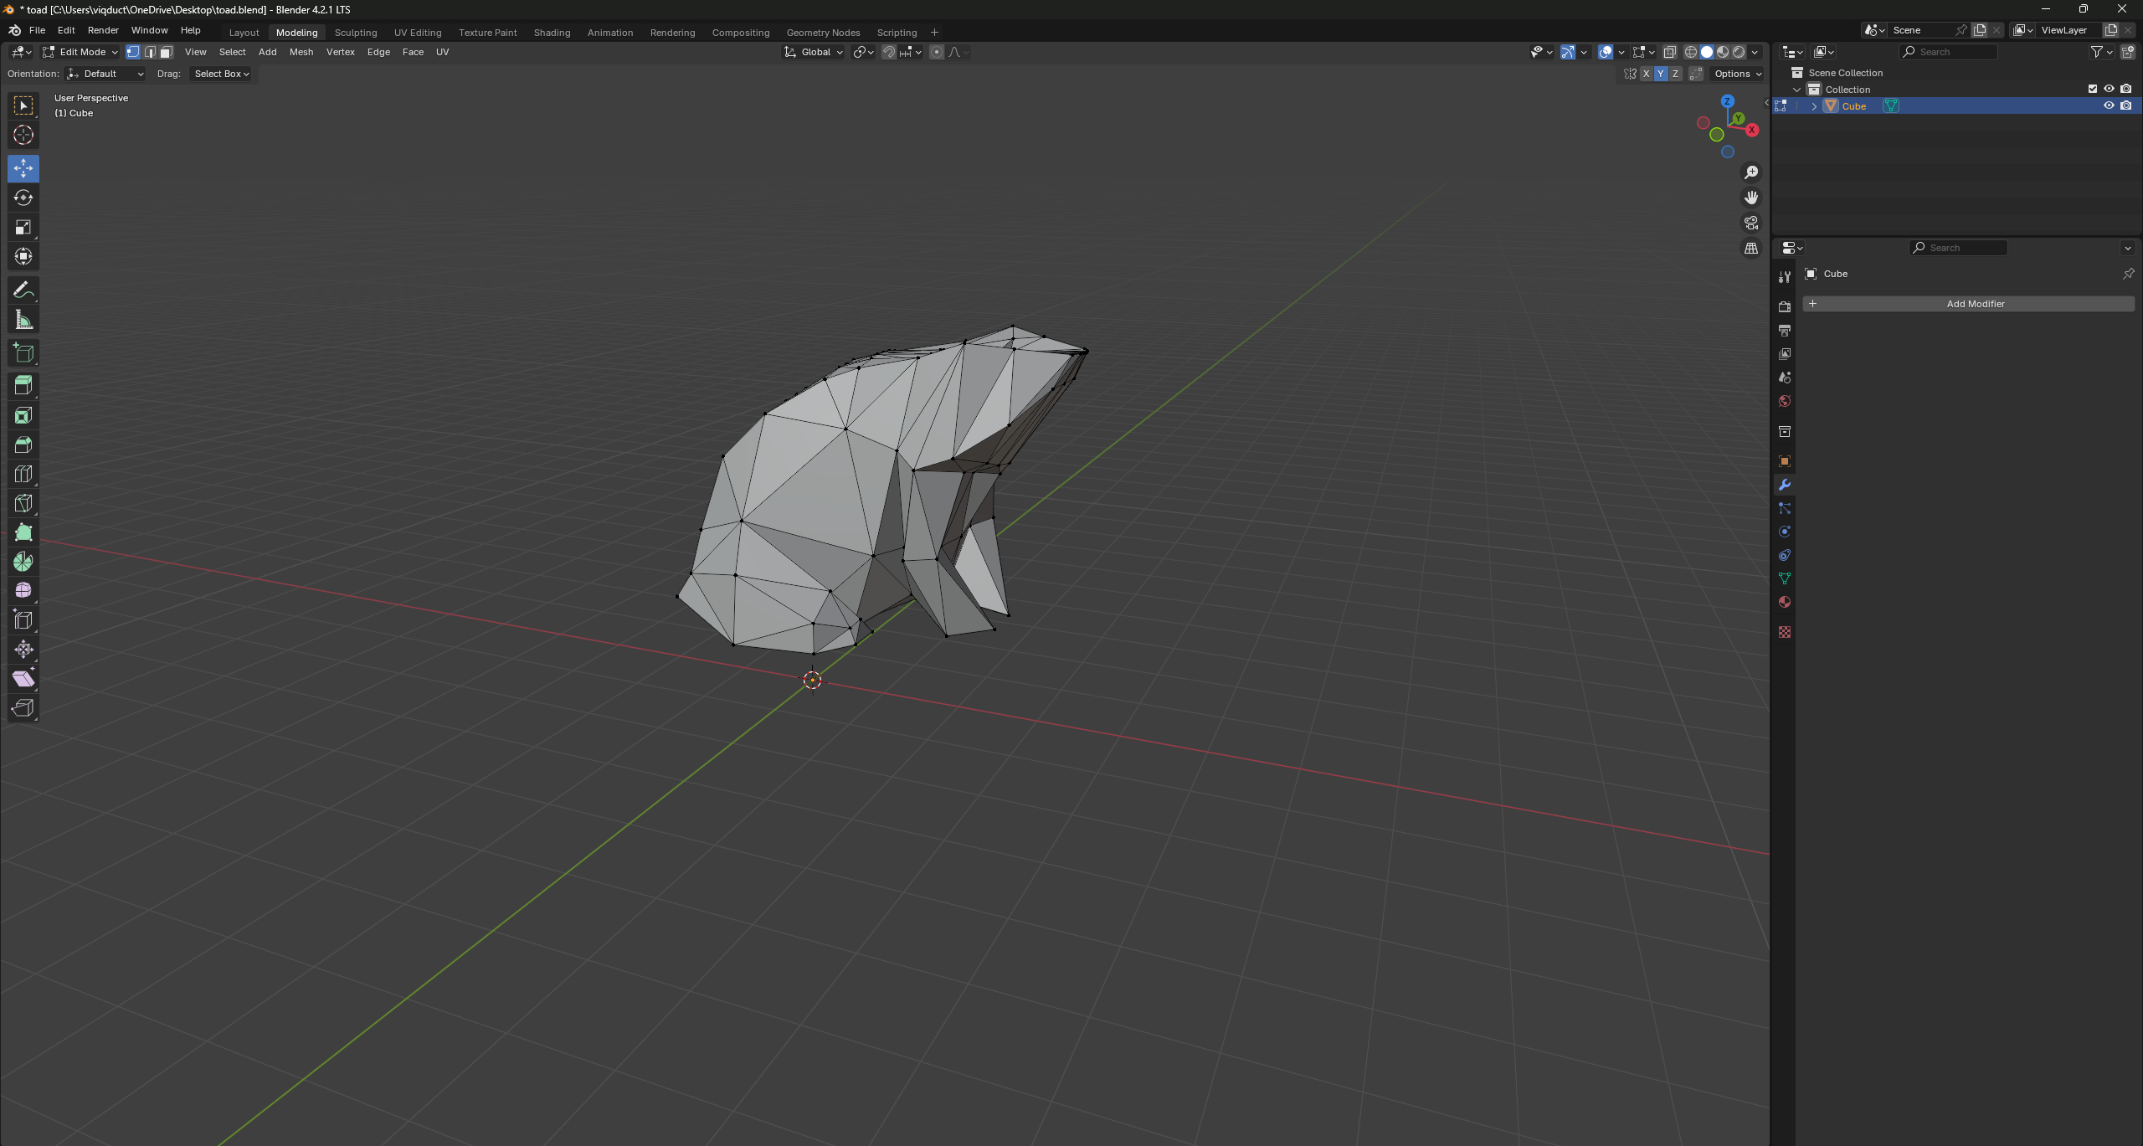The image size is (2143, 1146).
Task: Open Global transform orientation dropdown
Action: pyautogui.click(x=814, y=52)
